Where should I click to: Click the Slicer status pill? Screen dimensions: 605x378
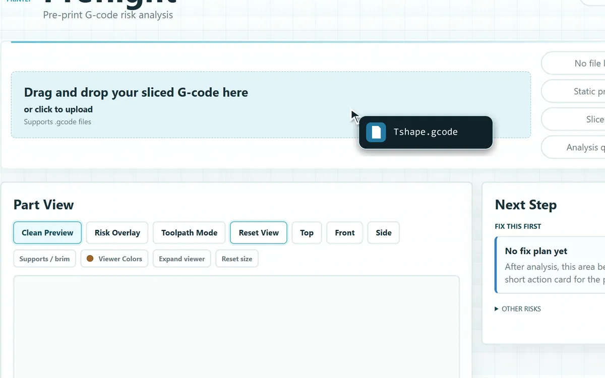pos(573,119)
